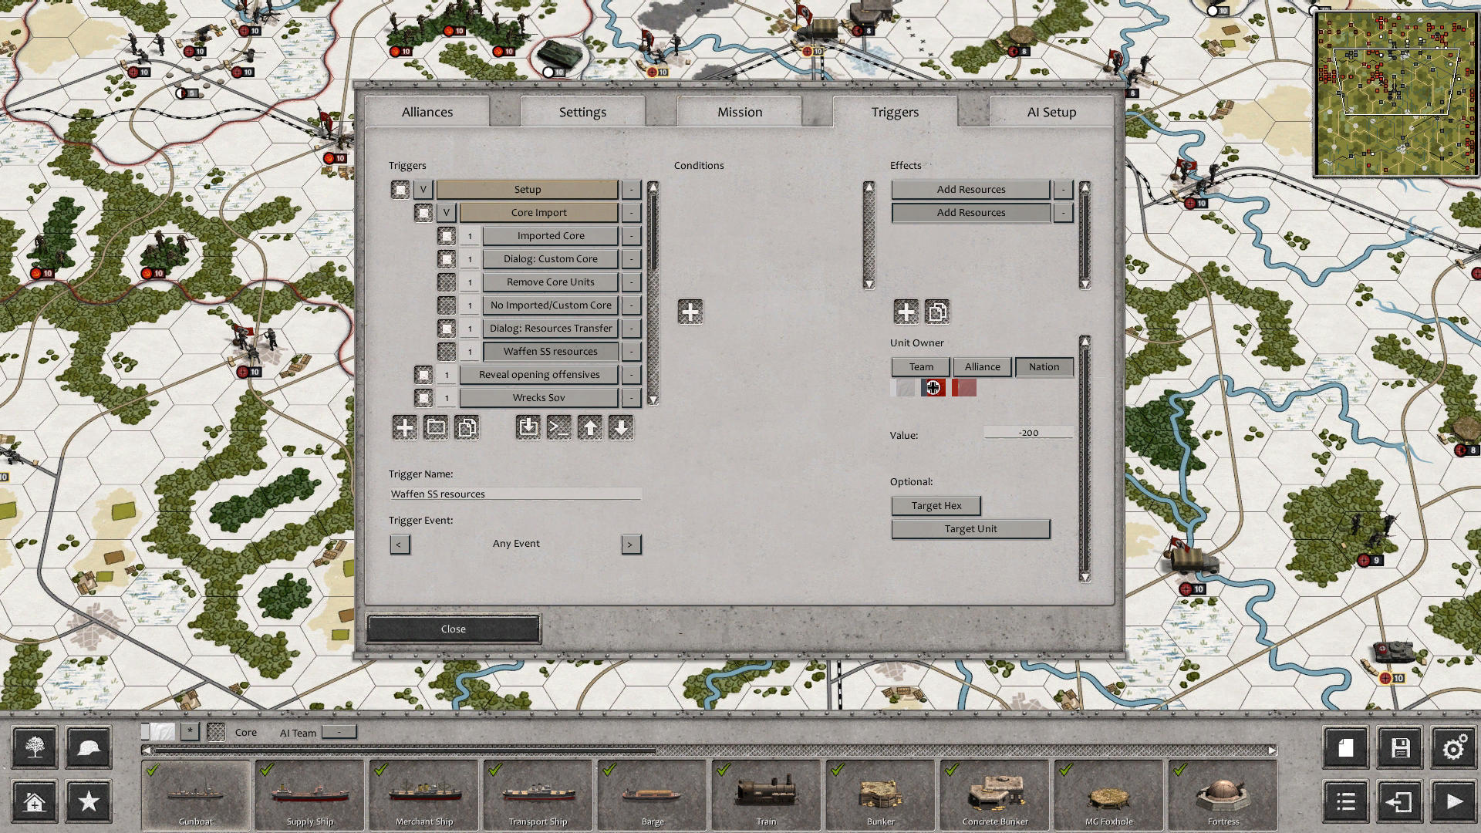Open the AI Setup tab
Screen dimensions: 1481x833
[1051, 112]
